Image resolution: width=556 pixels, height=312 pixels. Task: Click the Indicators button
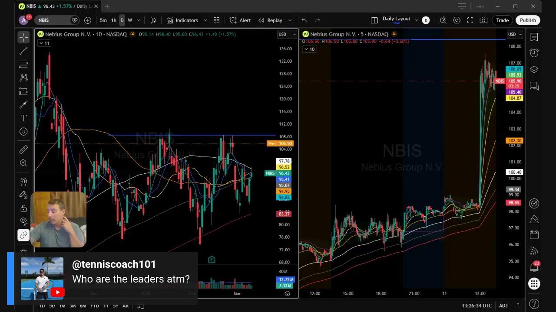(x=182, y=20)
